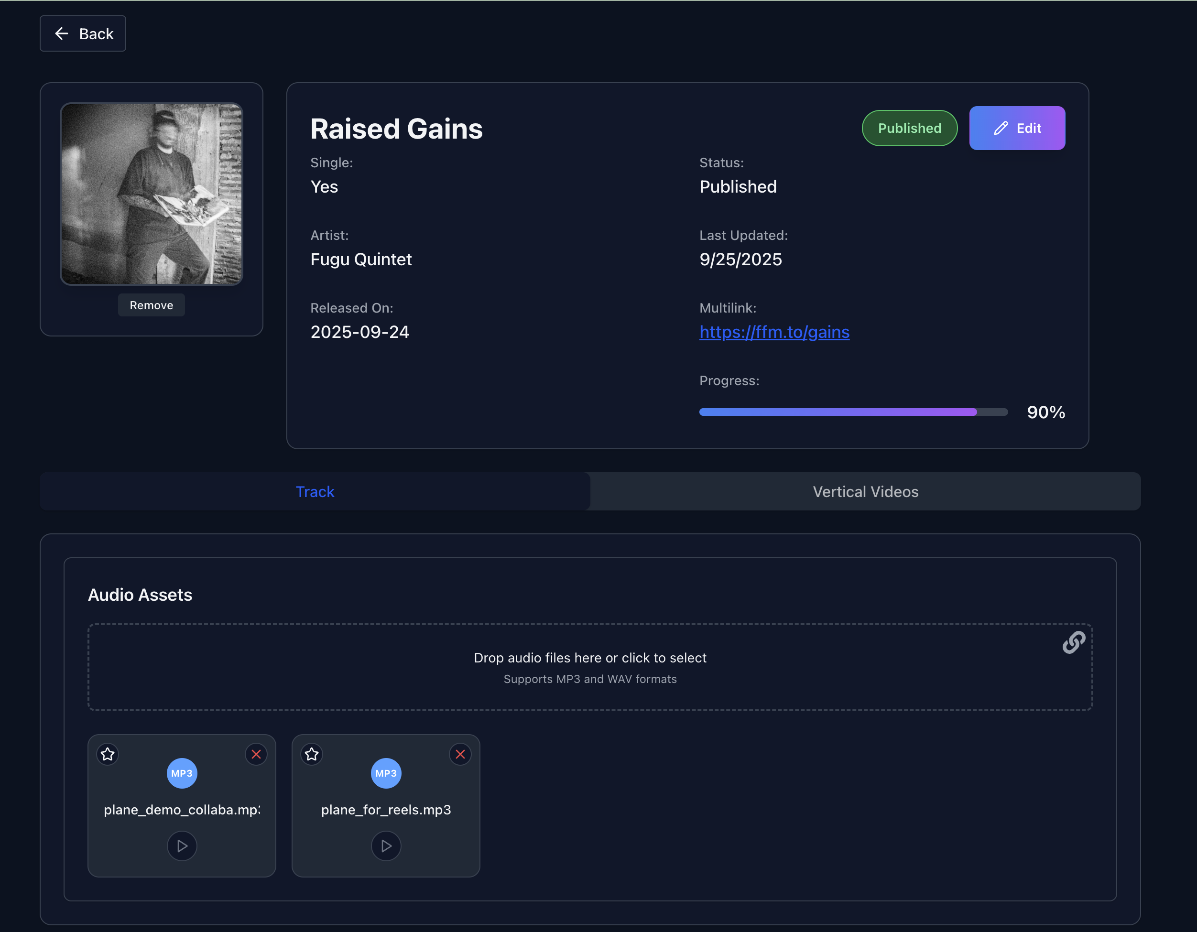The width and height of the screenshot is (1197, 932).
Task: Delete plane_demo_collaba.mp3 using red X
Action: (x=256, y=754)
